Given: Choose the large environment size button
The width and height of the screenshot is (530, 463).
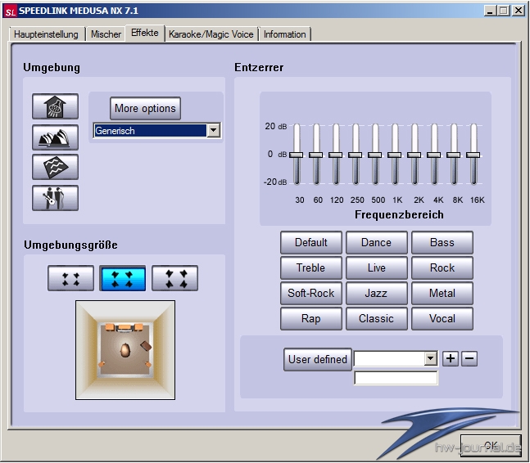Looking at the screenshot, I should pos(174,278).
